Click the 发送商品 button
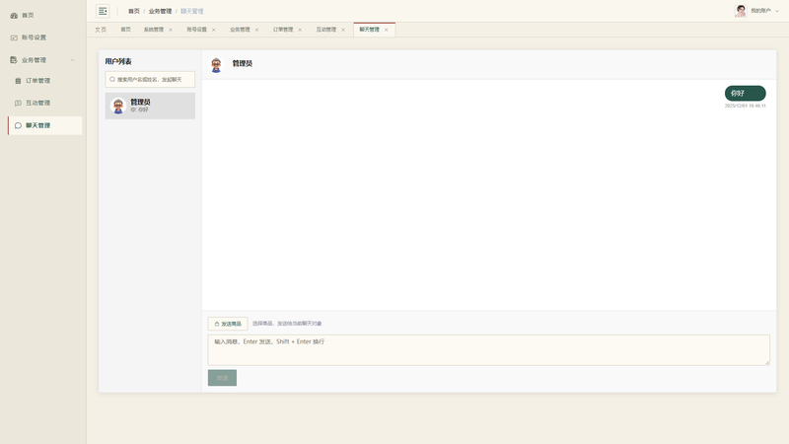Viewport: 789px width, 444px height. coord(228,324)
